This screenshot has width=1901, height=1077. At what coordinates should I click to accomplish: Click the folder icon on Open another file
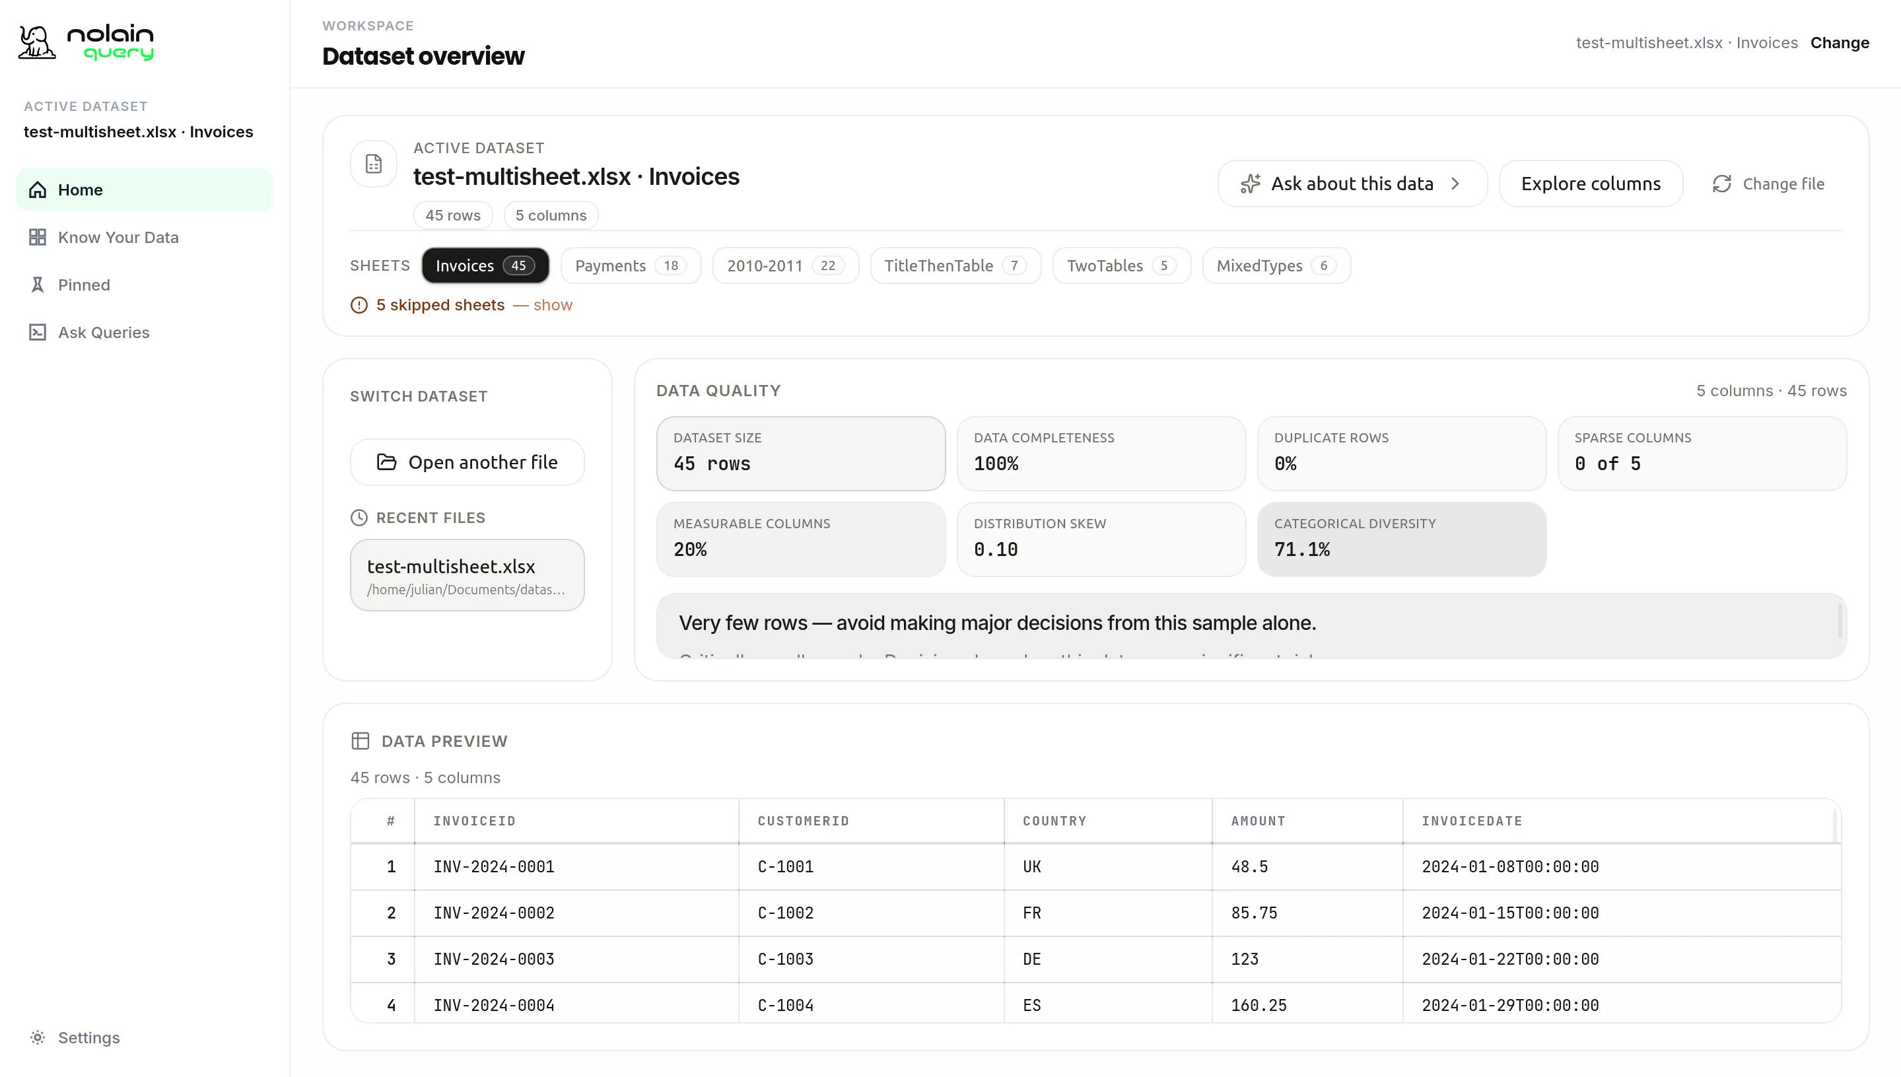coord(386,462)
